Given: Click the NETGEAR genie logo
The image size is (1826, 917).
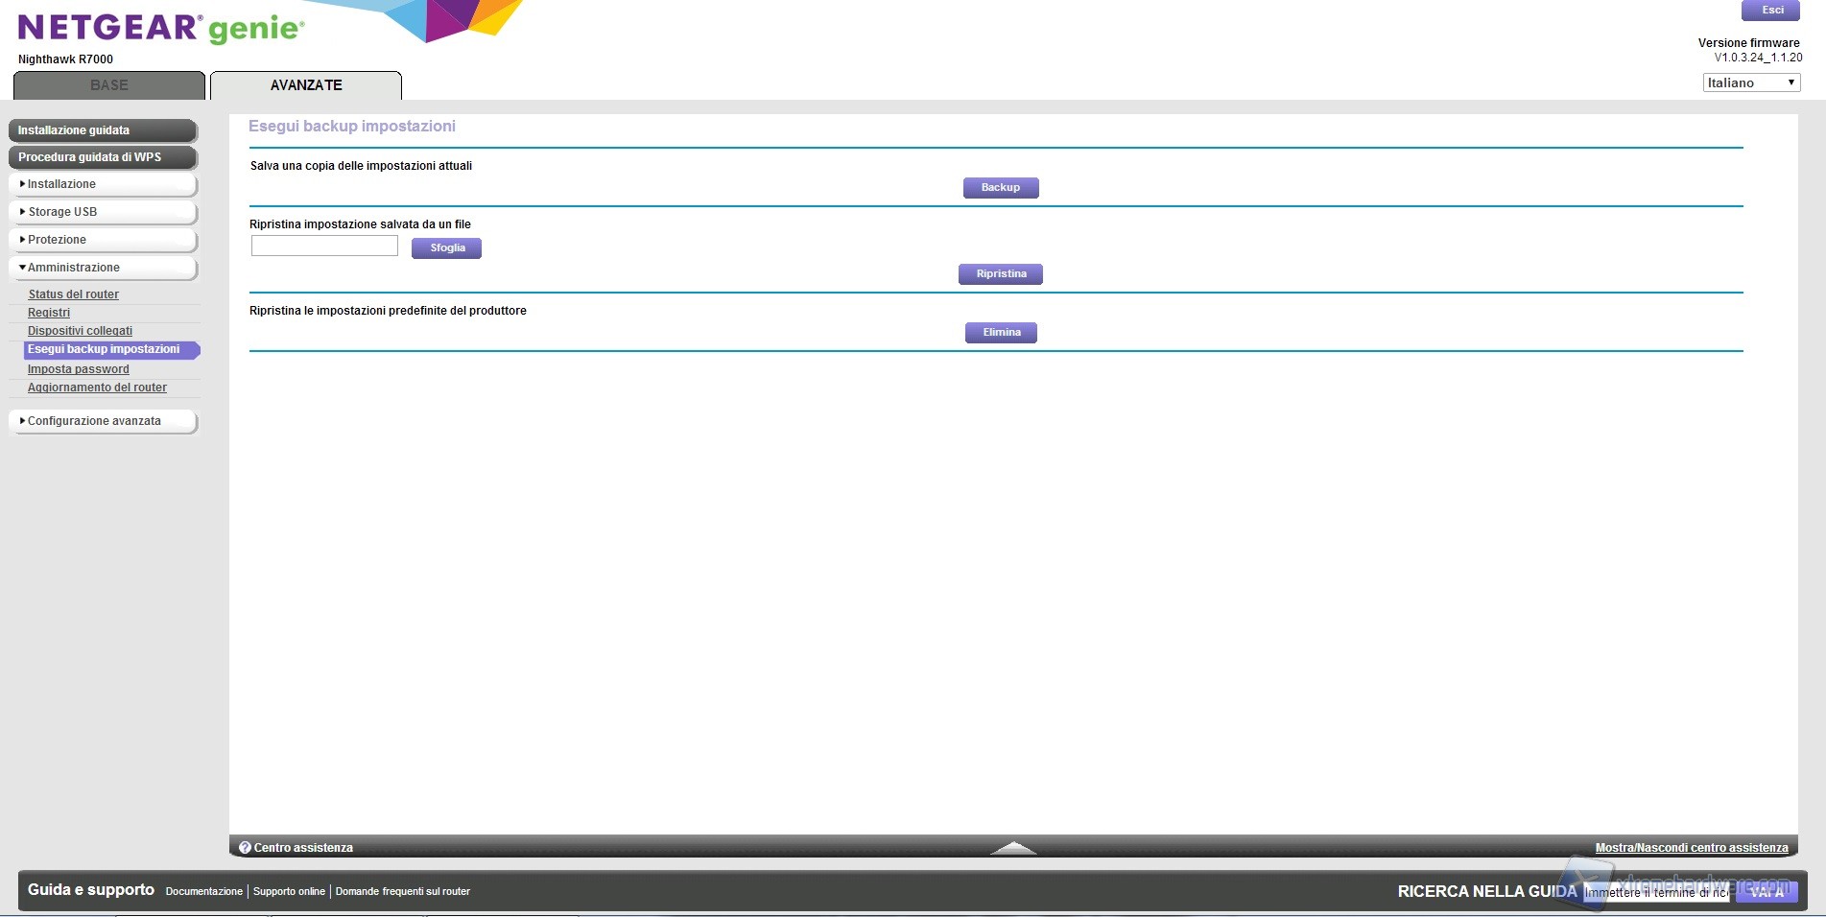Looking at the screenshot, I should [x=161, y=29].
